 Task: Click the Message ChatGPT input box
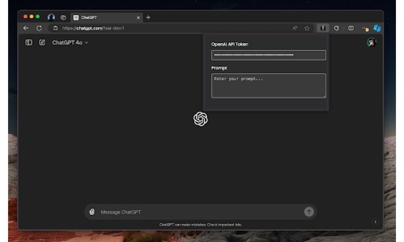coord(200,212)
